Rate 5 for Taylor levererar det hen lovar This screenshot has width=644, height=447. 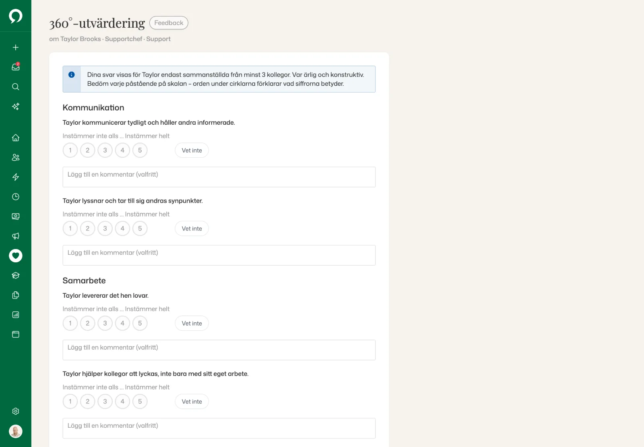(x=140, y=323)
